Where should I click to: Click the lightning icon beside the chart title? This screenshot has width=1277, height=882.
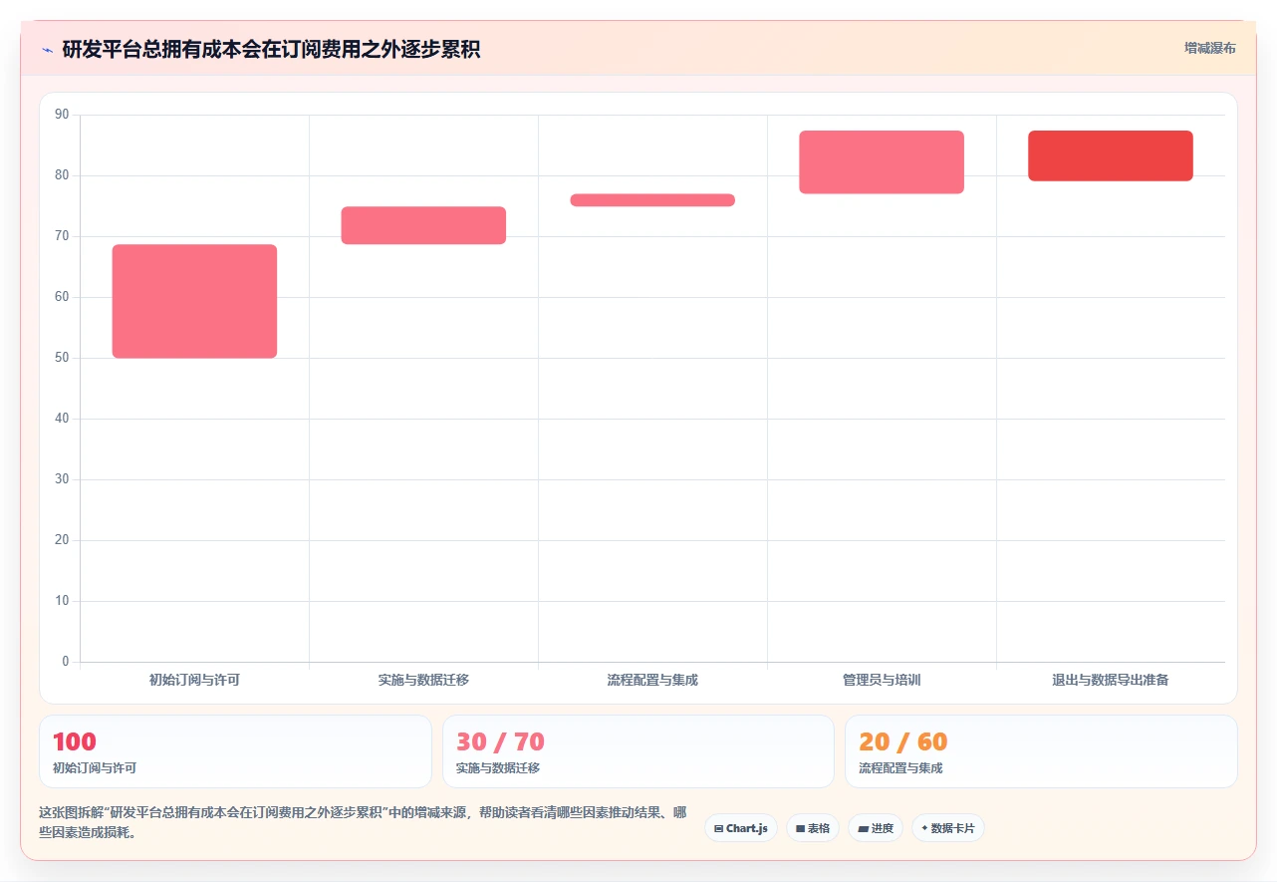pos(47,49)
